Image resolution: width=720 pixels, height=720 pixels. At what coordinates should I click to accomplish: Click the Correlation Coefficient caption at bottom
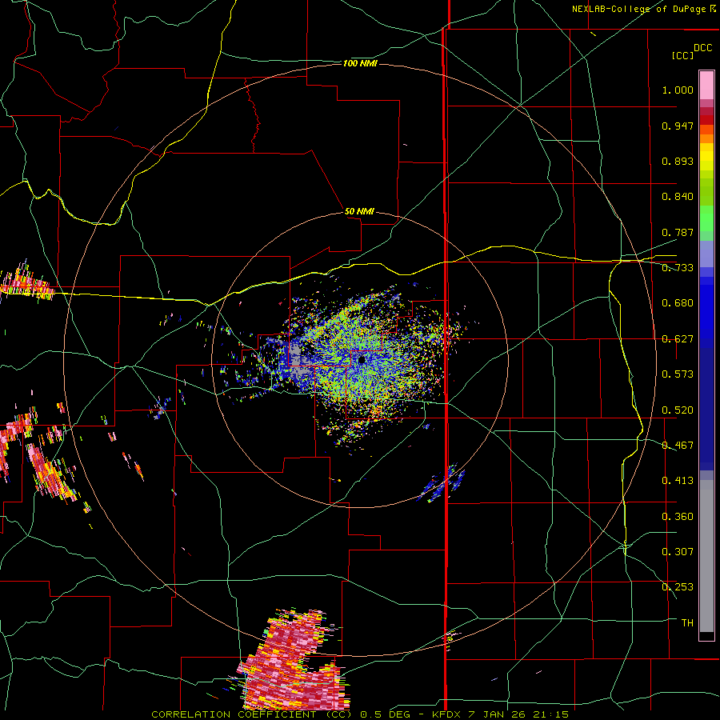(x=251, y=714)
